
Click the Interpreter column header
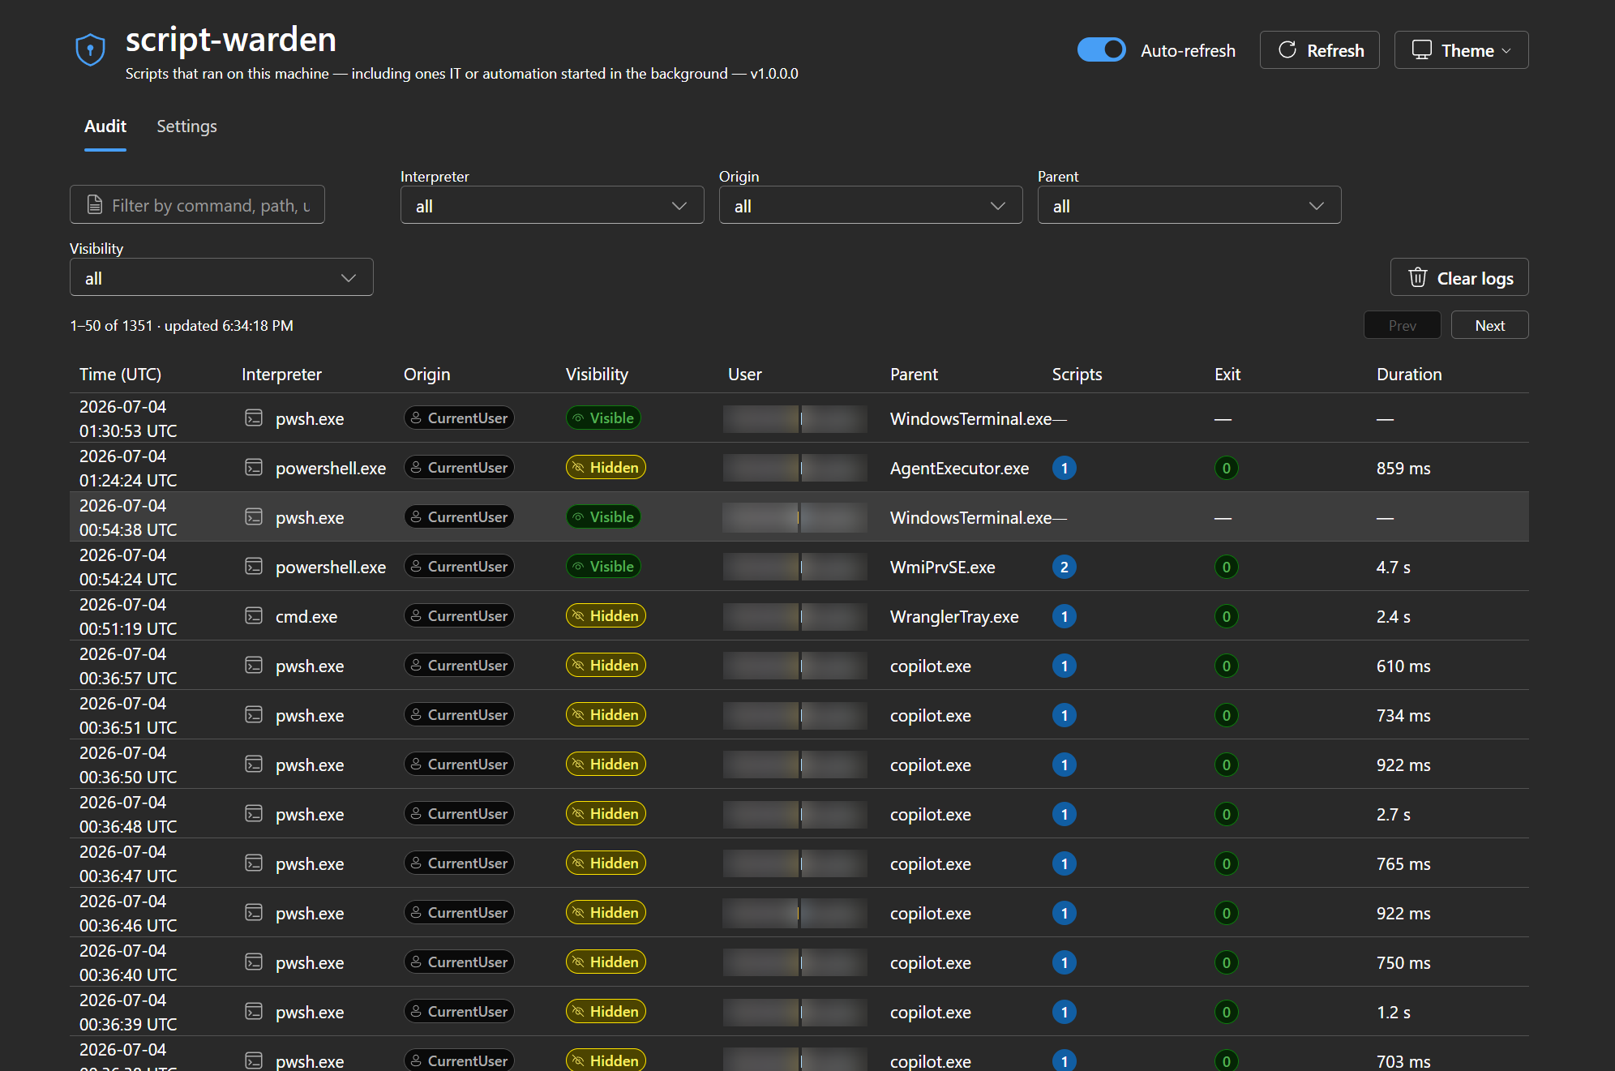281,375
